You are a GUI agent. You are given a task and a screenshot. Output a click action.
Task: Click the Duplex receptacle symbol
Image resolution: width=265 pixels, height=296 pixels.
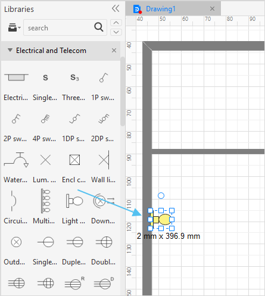[x=74, y=242]
